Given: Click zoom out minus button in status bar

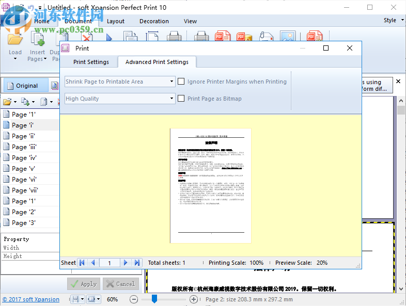Looking at the screenshot, I should click(134, 299).
